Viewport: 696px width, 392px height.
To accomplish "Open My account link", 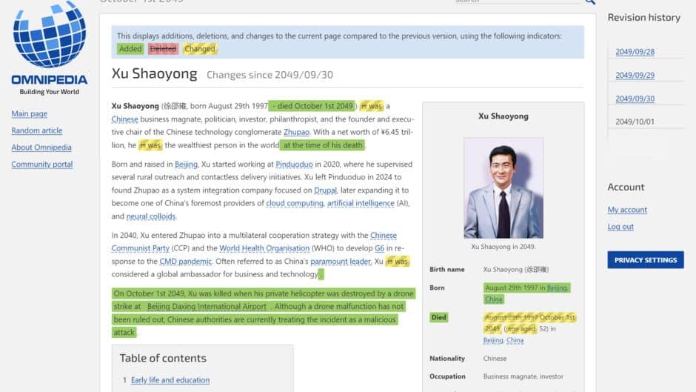I will click(627, 210).
